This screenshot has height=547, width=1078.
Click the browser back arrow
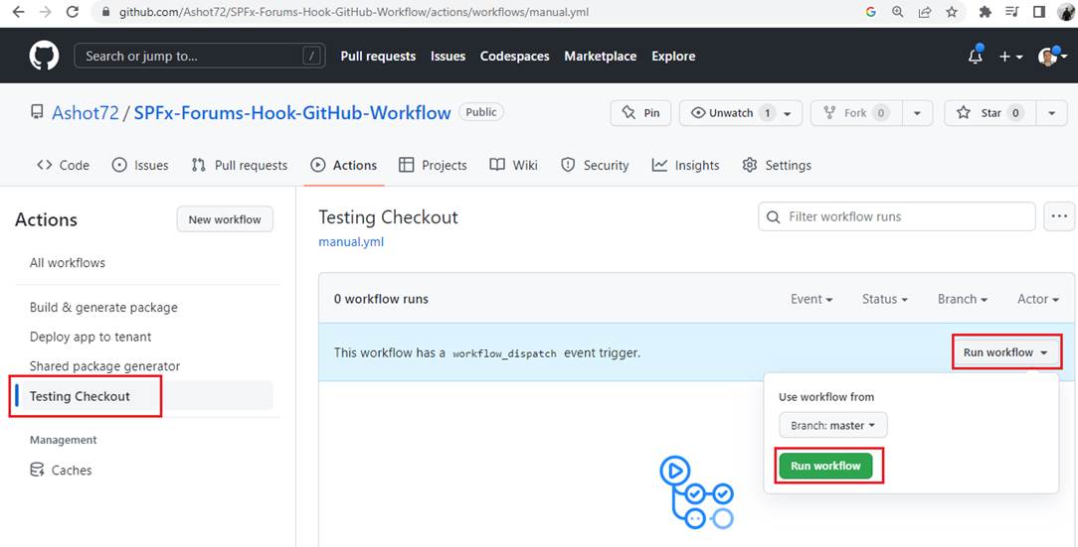coord(18,12)
